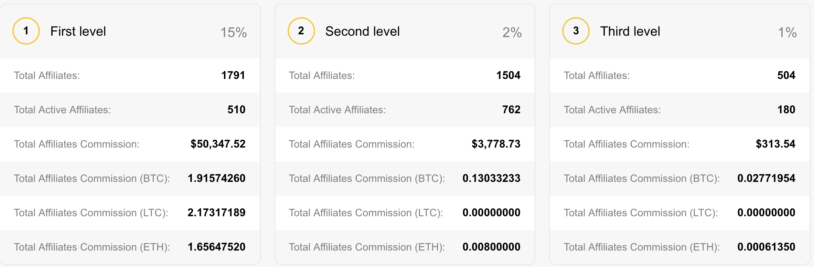Click first level total affiliates value 1791

[x=233, y=75]
